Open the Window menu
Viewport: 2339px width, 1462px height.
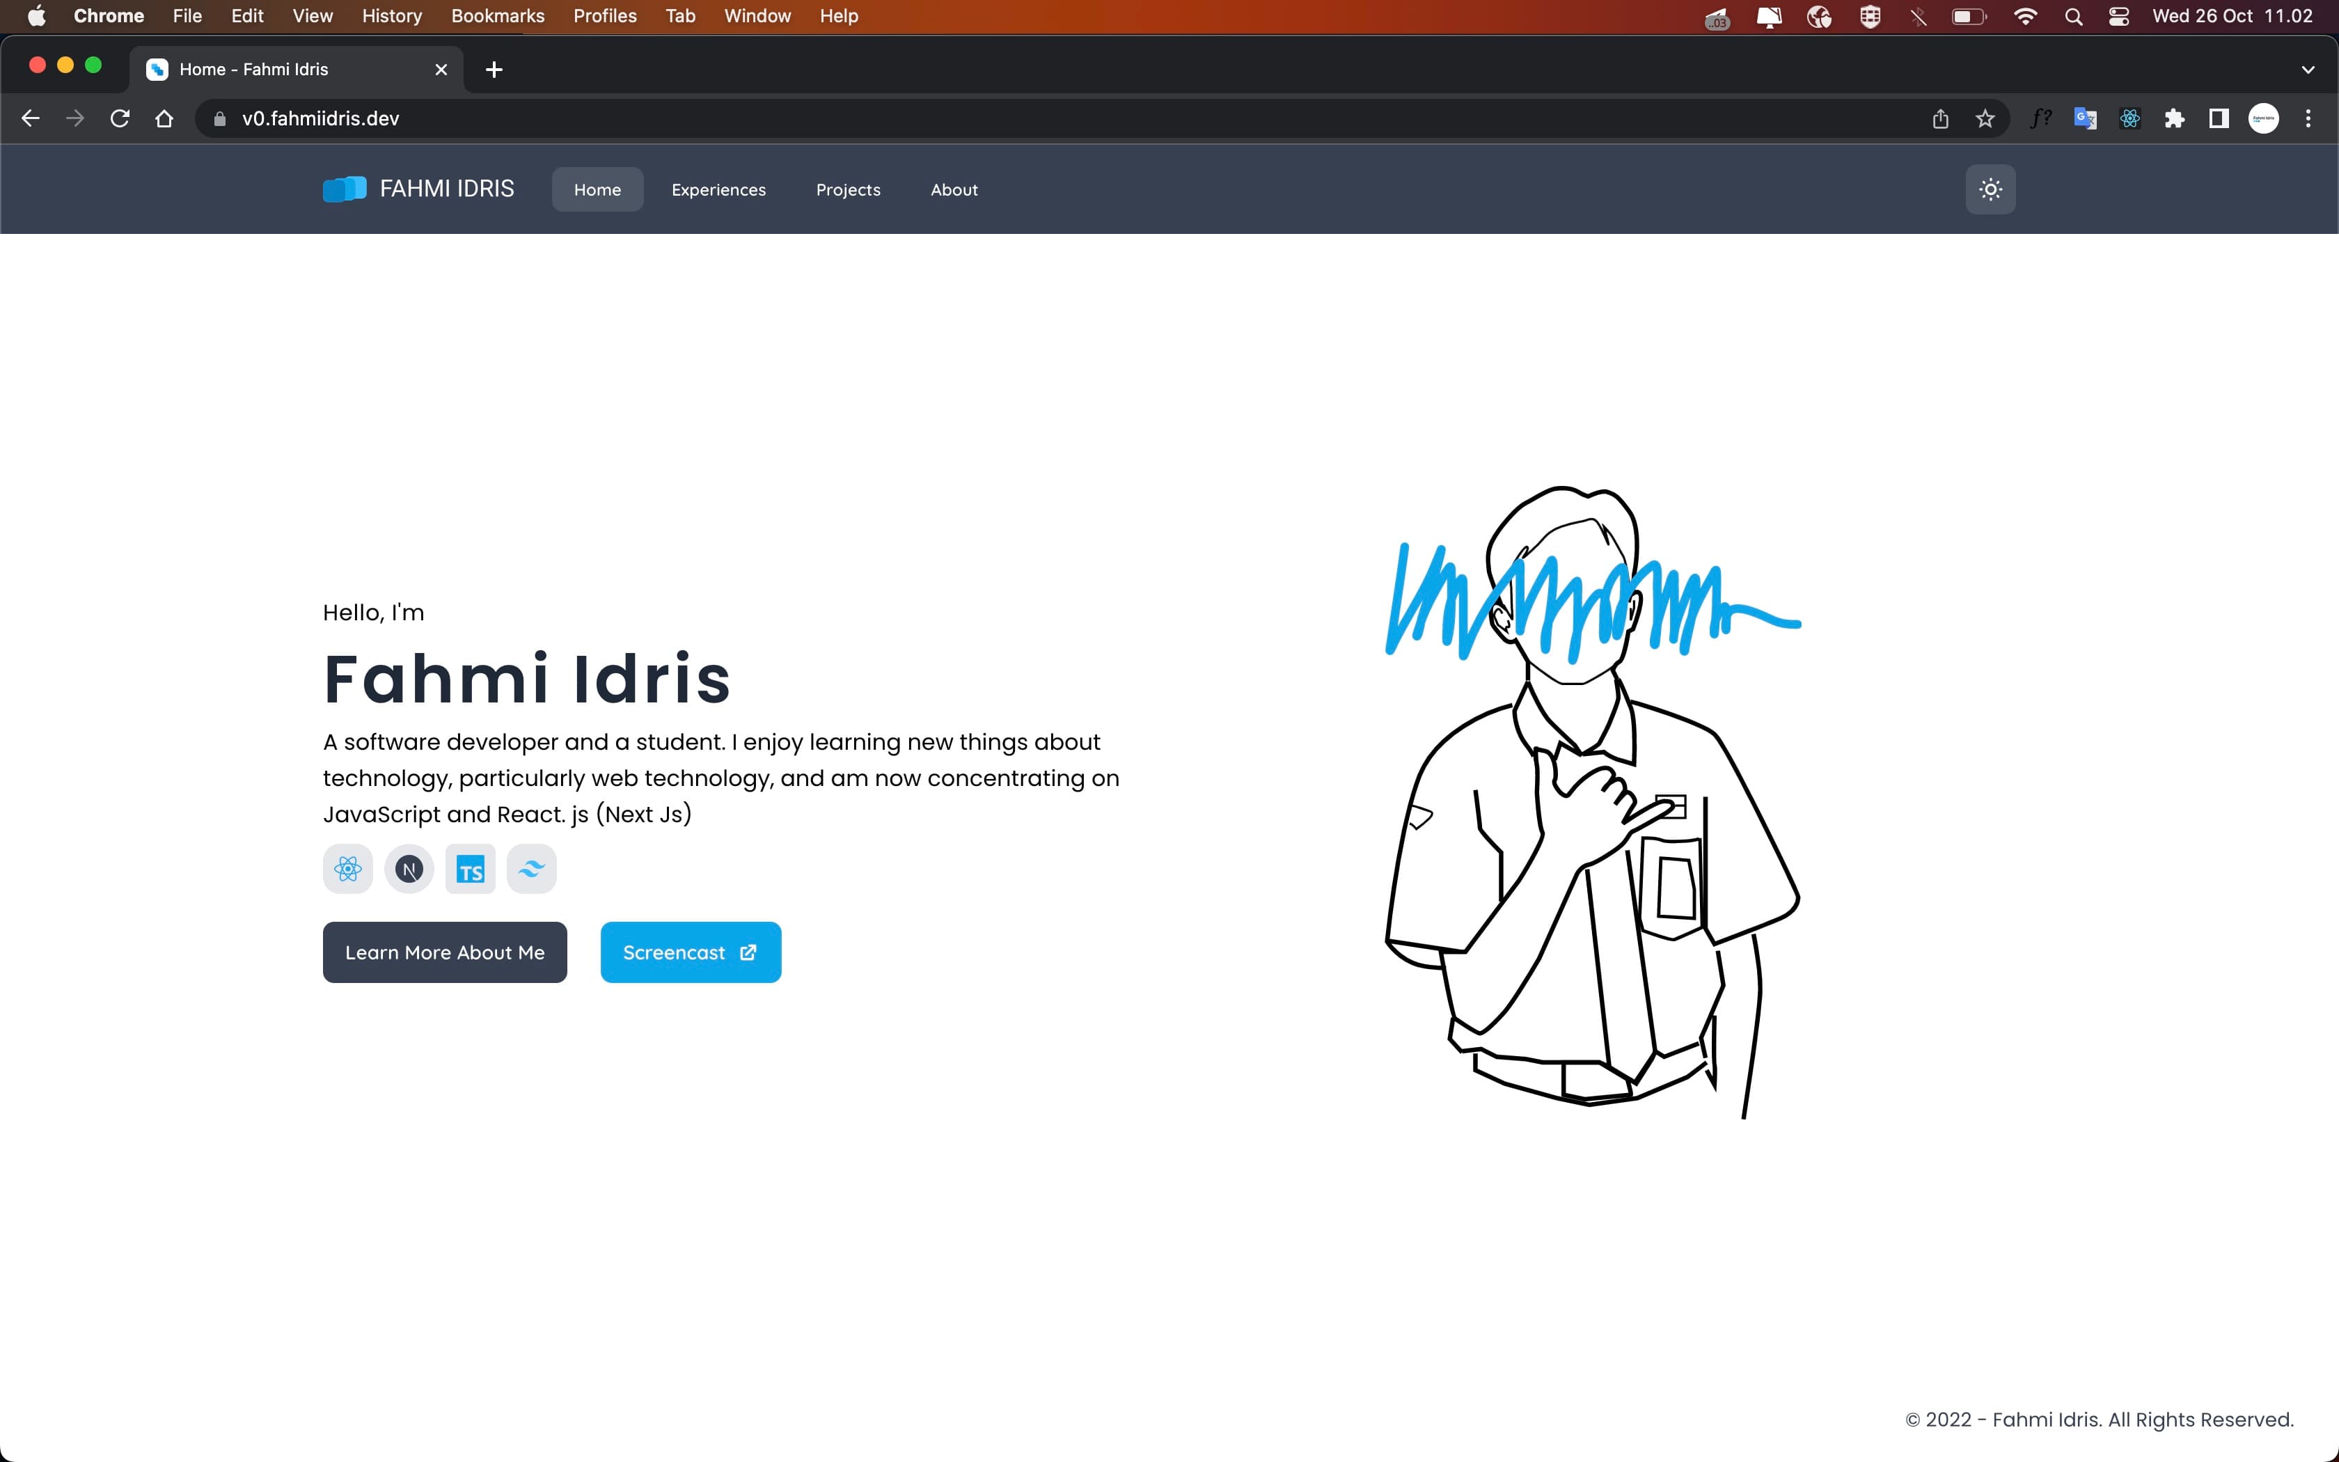click(758, 15)
